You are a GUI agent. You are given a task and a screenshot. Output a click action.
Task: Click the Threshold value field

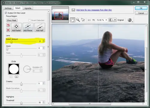[x=40, y=102]
